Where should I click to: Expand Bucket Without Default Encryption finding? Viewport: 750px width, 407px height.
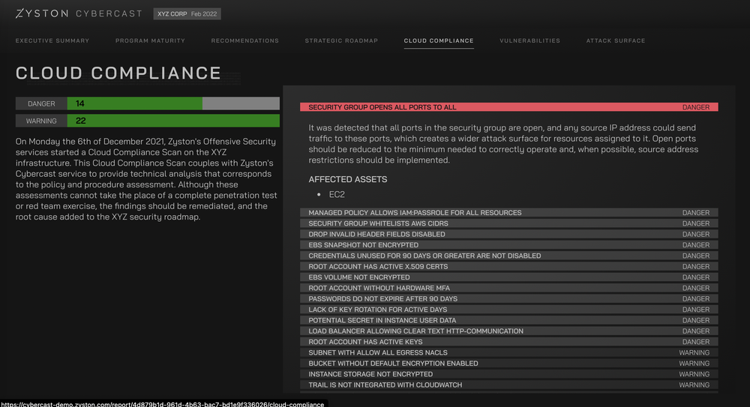pos(509,363)
